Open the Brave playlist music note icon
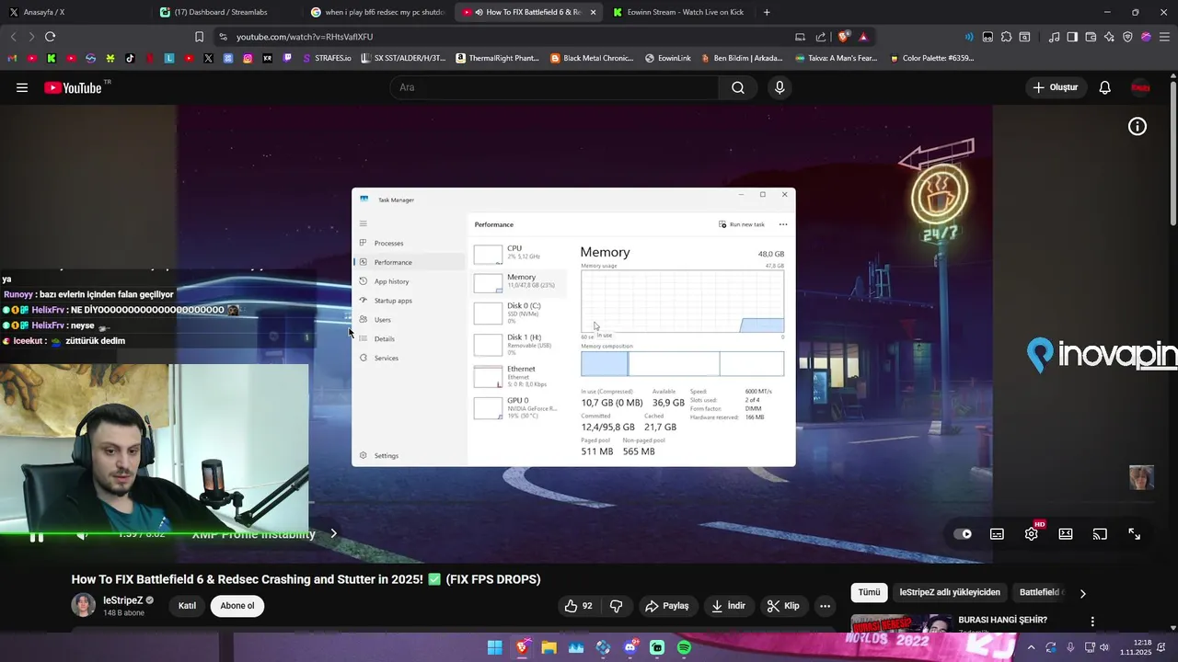The height and width of the screenshot is (662, 1178). [x=1055, y=37]
